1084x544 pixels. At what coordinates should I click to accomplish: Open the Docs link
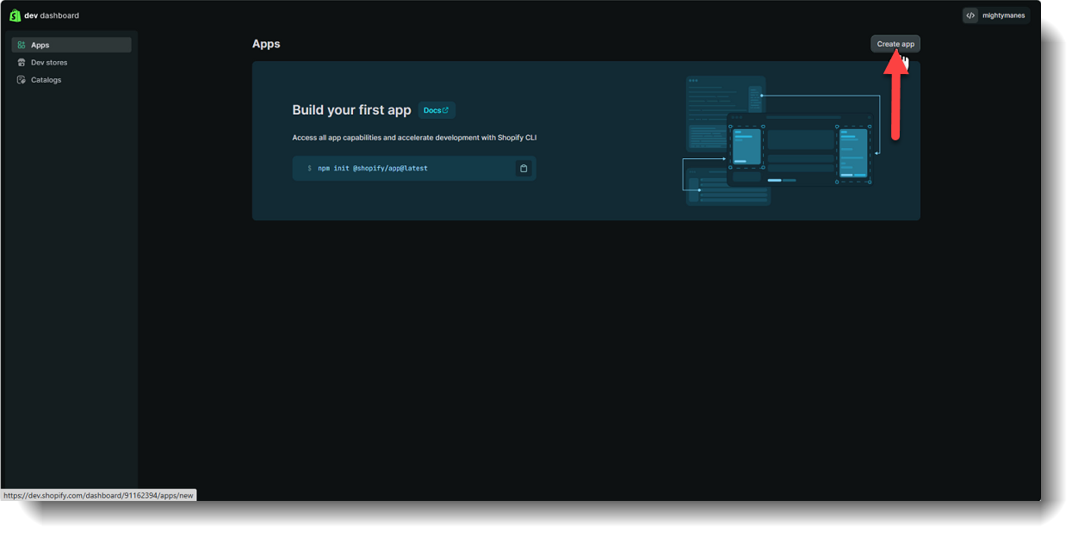coord(437,110)
